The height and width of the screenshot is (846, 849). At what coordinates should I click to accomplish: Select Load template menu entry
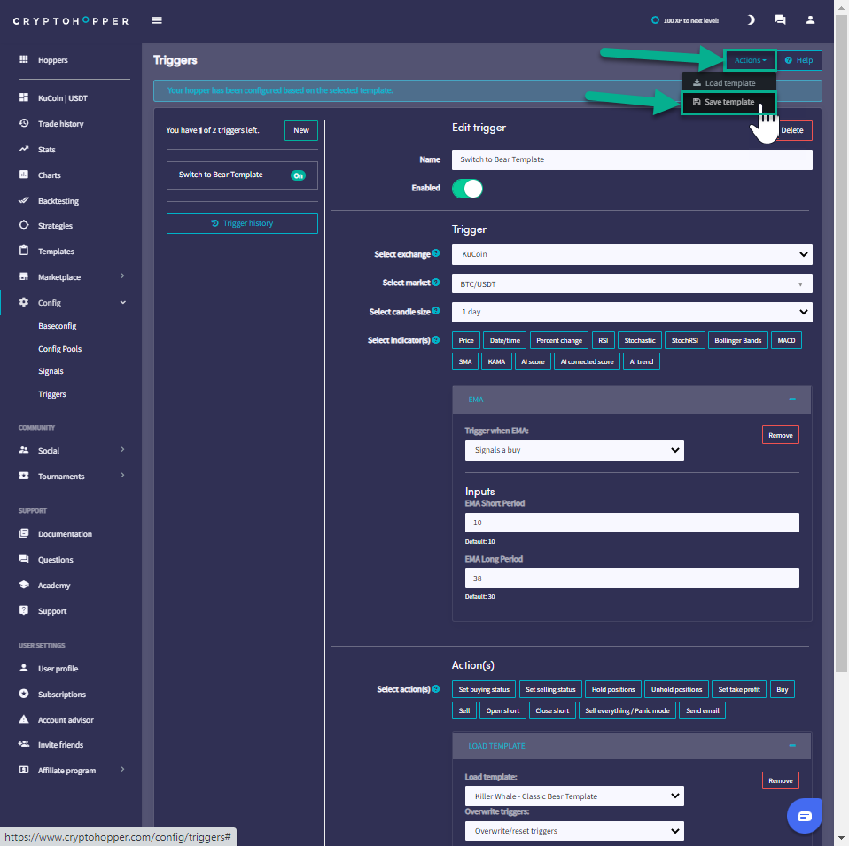[x=724, y=83]
